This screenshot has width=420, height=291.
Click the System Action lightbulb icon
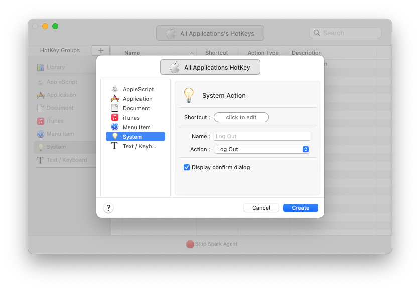click(189, 95)
